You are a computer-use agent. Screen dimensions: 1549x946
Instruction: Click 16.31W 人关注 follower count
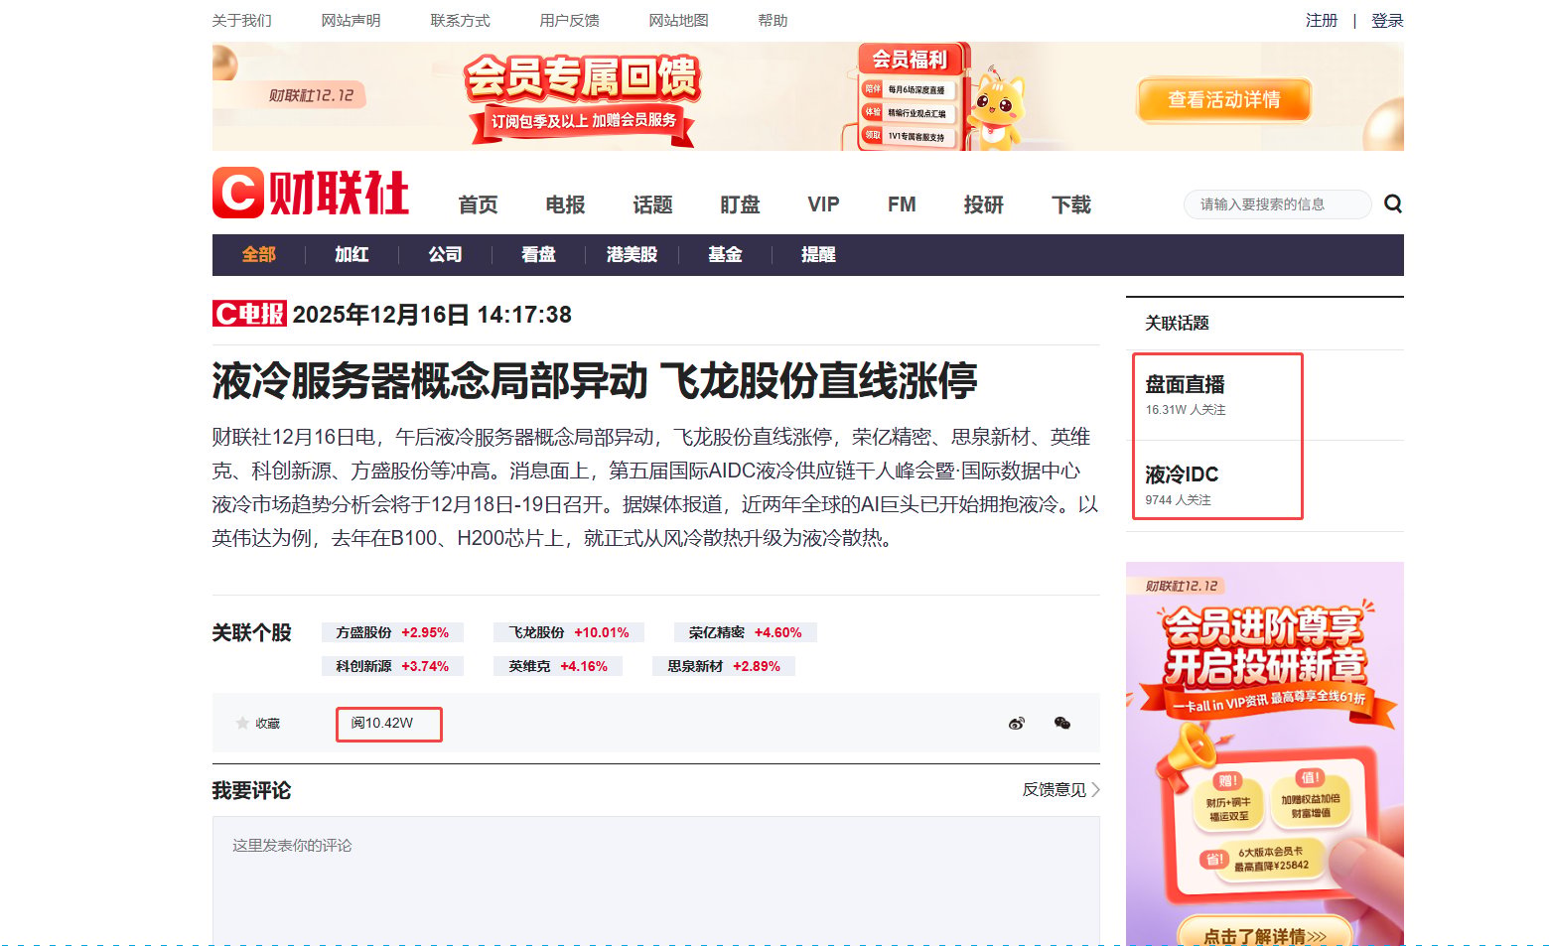click(x=1186, y=410)
